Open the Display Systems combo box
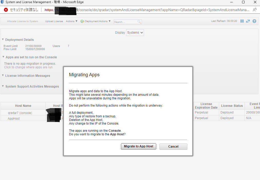Screen dimensions: 260x180 pos(135,33)
